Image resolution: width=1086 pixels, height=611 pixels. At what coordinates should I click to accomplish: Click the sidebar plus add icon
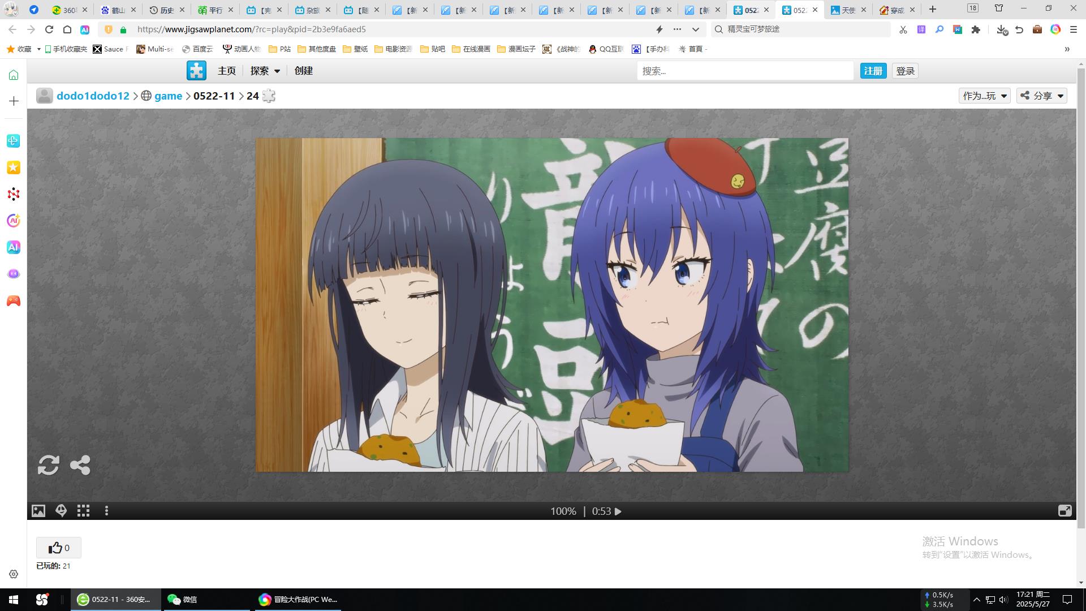click(x=14, y=101)
